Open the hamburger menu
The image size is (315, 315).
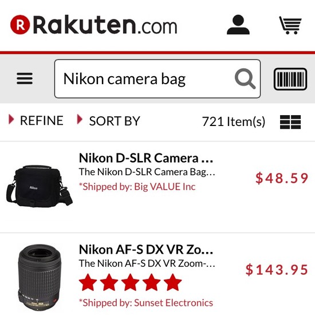point(25,78)
